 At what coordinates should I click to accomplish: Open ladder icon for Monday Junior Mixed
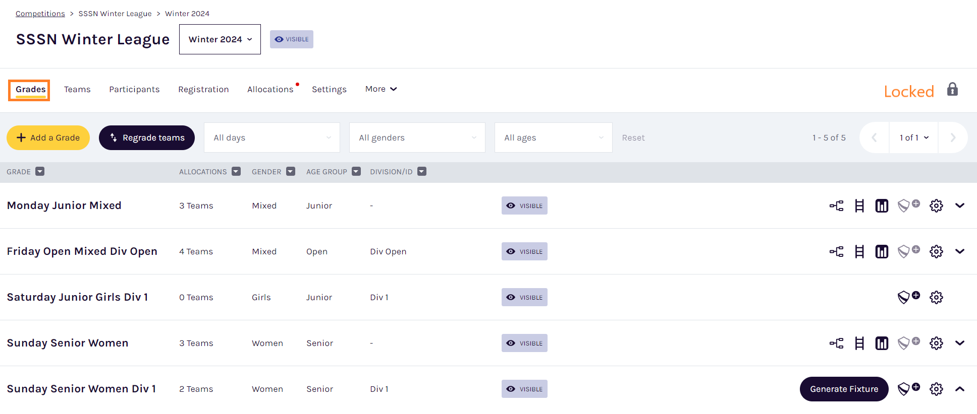tap(859, 205)
